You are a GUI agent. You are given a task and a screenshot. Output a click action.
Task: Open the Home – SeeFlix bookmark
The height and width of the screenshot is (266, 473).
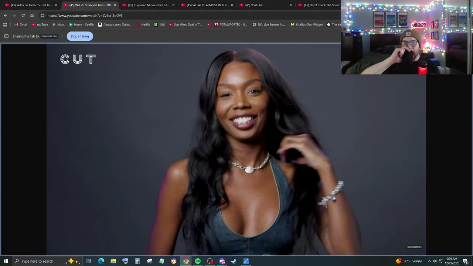click(81, 25)
